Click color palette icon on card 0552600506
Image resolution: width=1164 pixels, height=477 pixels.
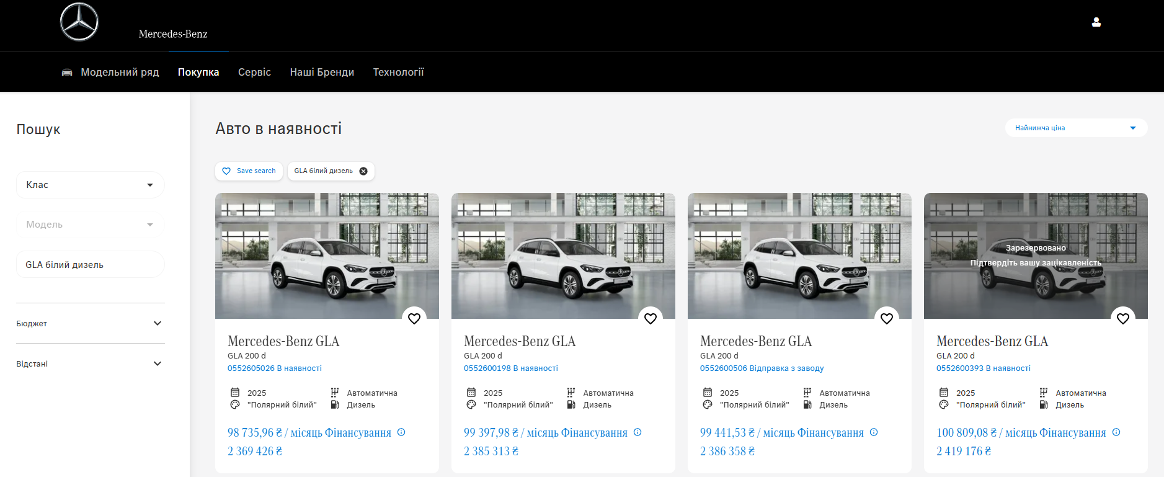(708, 404)
